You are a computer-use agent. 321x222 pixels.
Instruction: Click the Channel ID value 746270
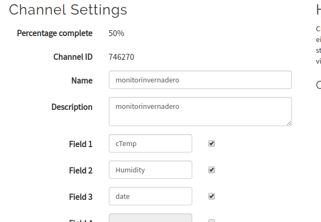click(x=121, y=57)
